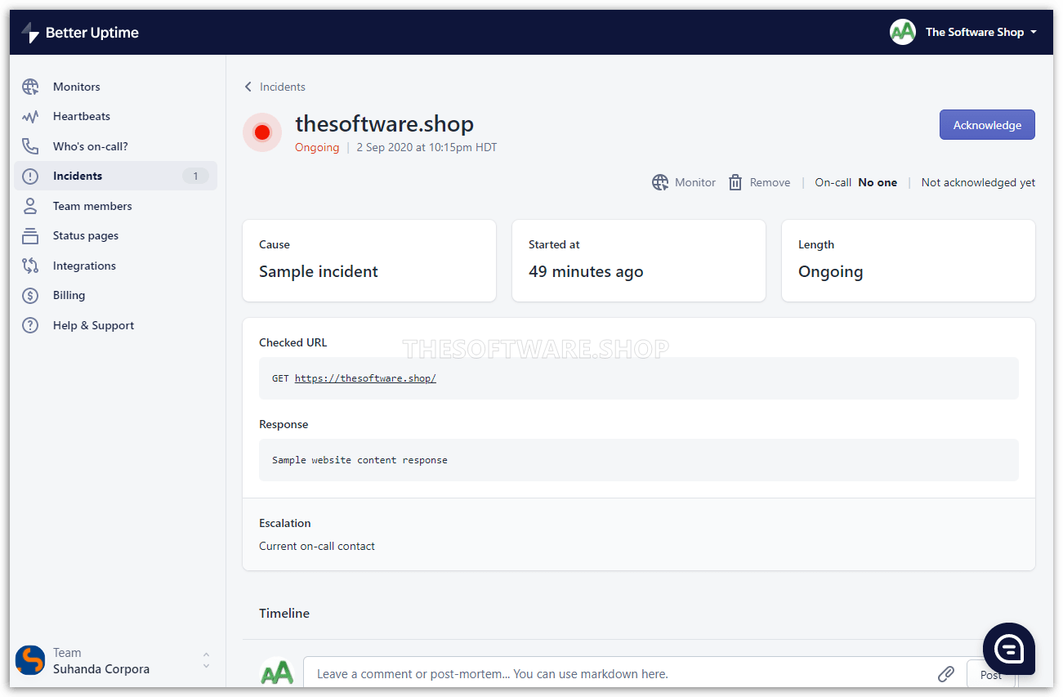Return to Incidents list via breadcrumb
The width and height of the screenshot is (1063, 697).
[283, 87]
